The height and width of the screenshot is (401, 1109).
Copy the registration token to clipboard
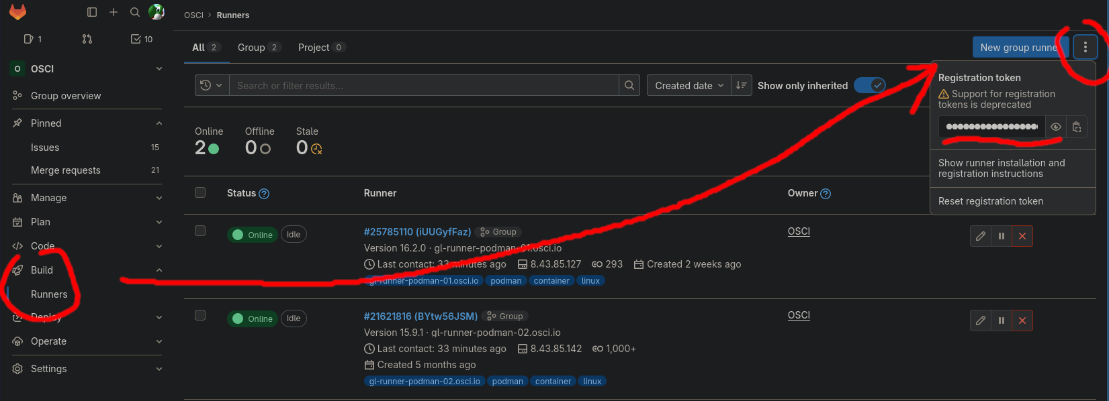click(1076, 127)
